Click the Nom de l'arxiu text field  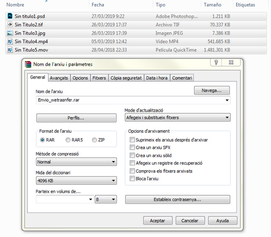pos(130,100)
